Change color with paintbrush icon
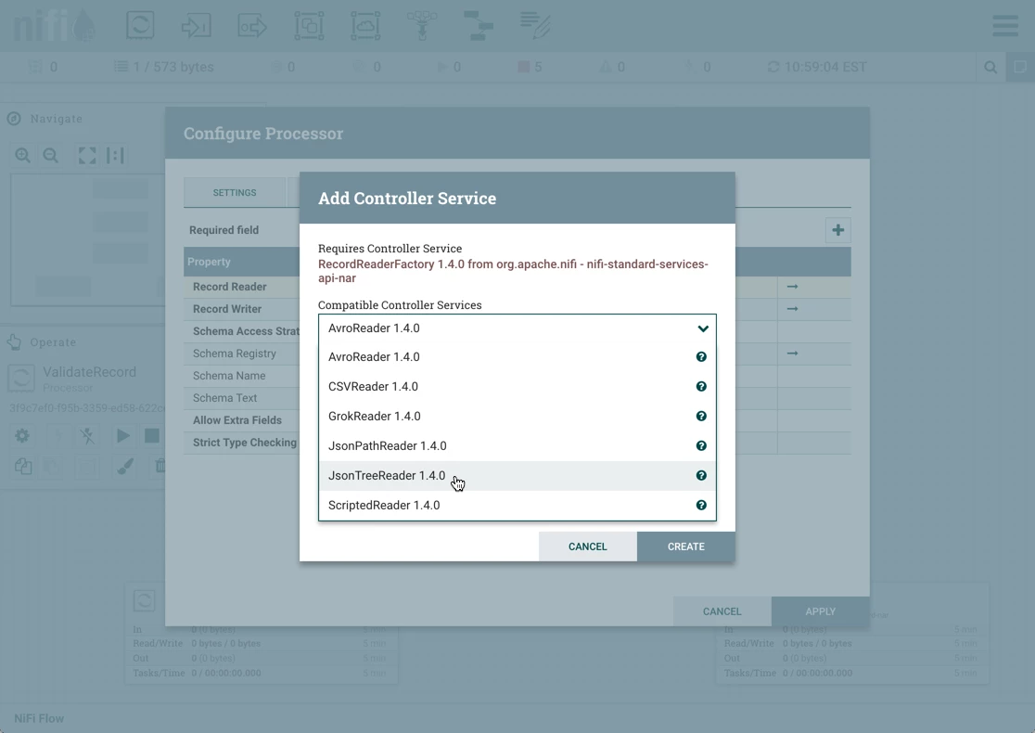This screenshot has height=733, width=1035. coord(125,466)
